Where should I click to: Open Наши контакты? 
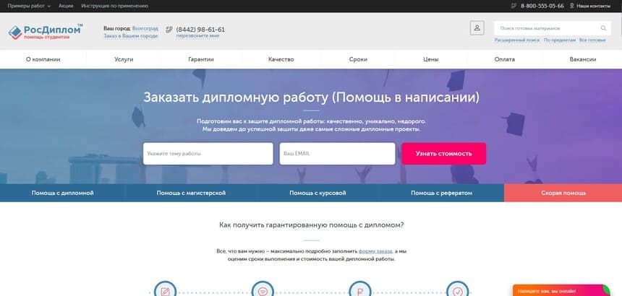click(x=594, y=6)
